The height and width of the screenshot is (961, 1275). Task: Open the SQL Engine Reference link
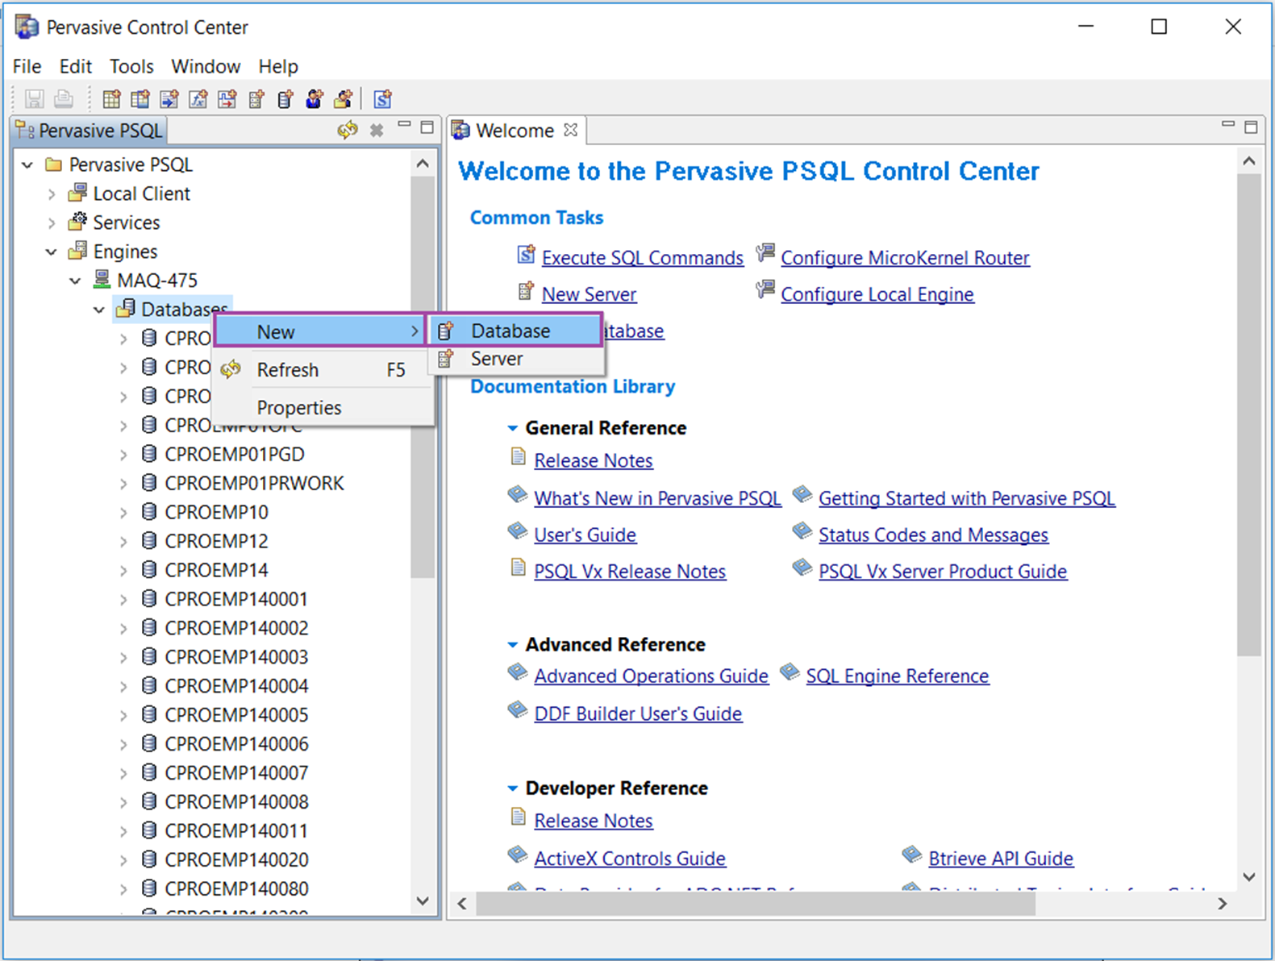pyautogui.click(x=897, y=676)
